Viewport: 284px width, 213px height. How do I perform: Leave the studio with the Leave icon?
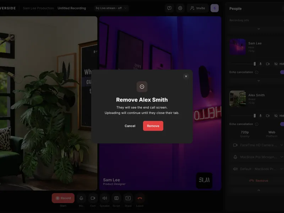click(x=140, y=198)
